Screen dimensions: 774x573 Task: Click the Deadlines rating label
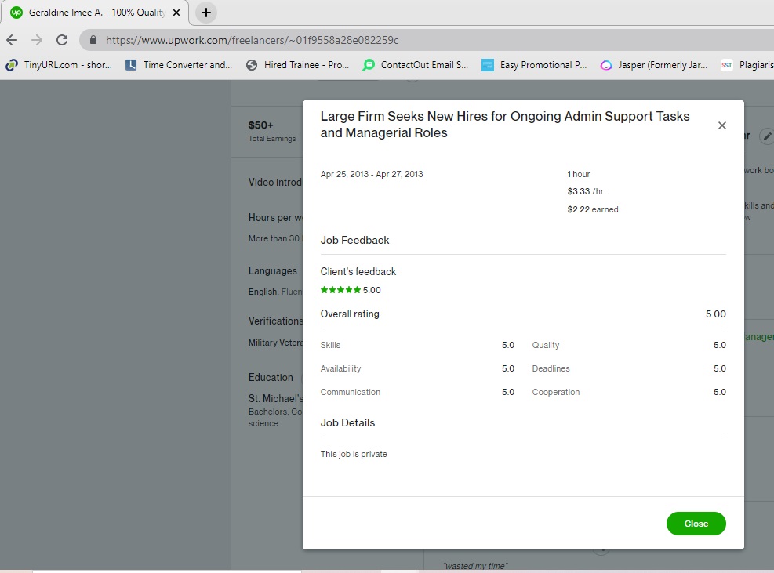click(x=551, y=368)
